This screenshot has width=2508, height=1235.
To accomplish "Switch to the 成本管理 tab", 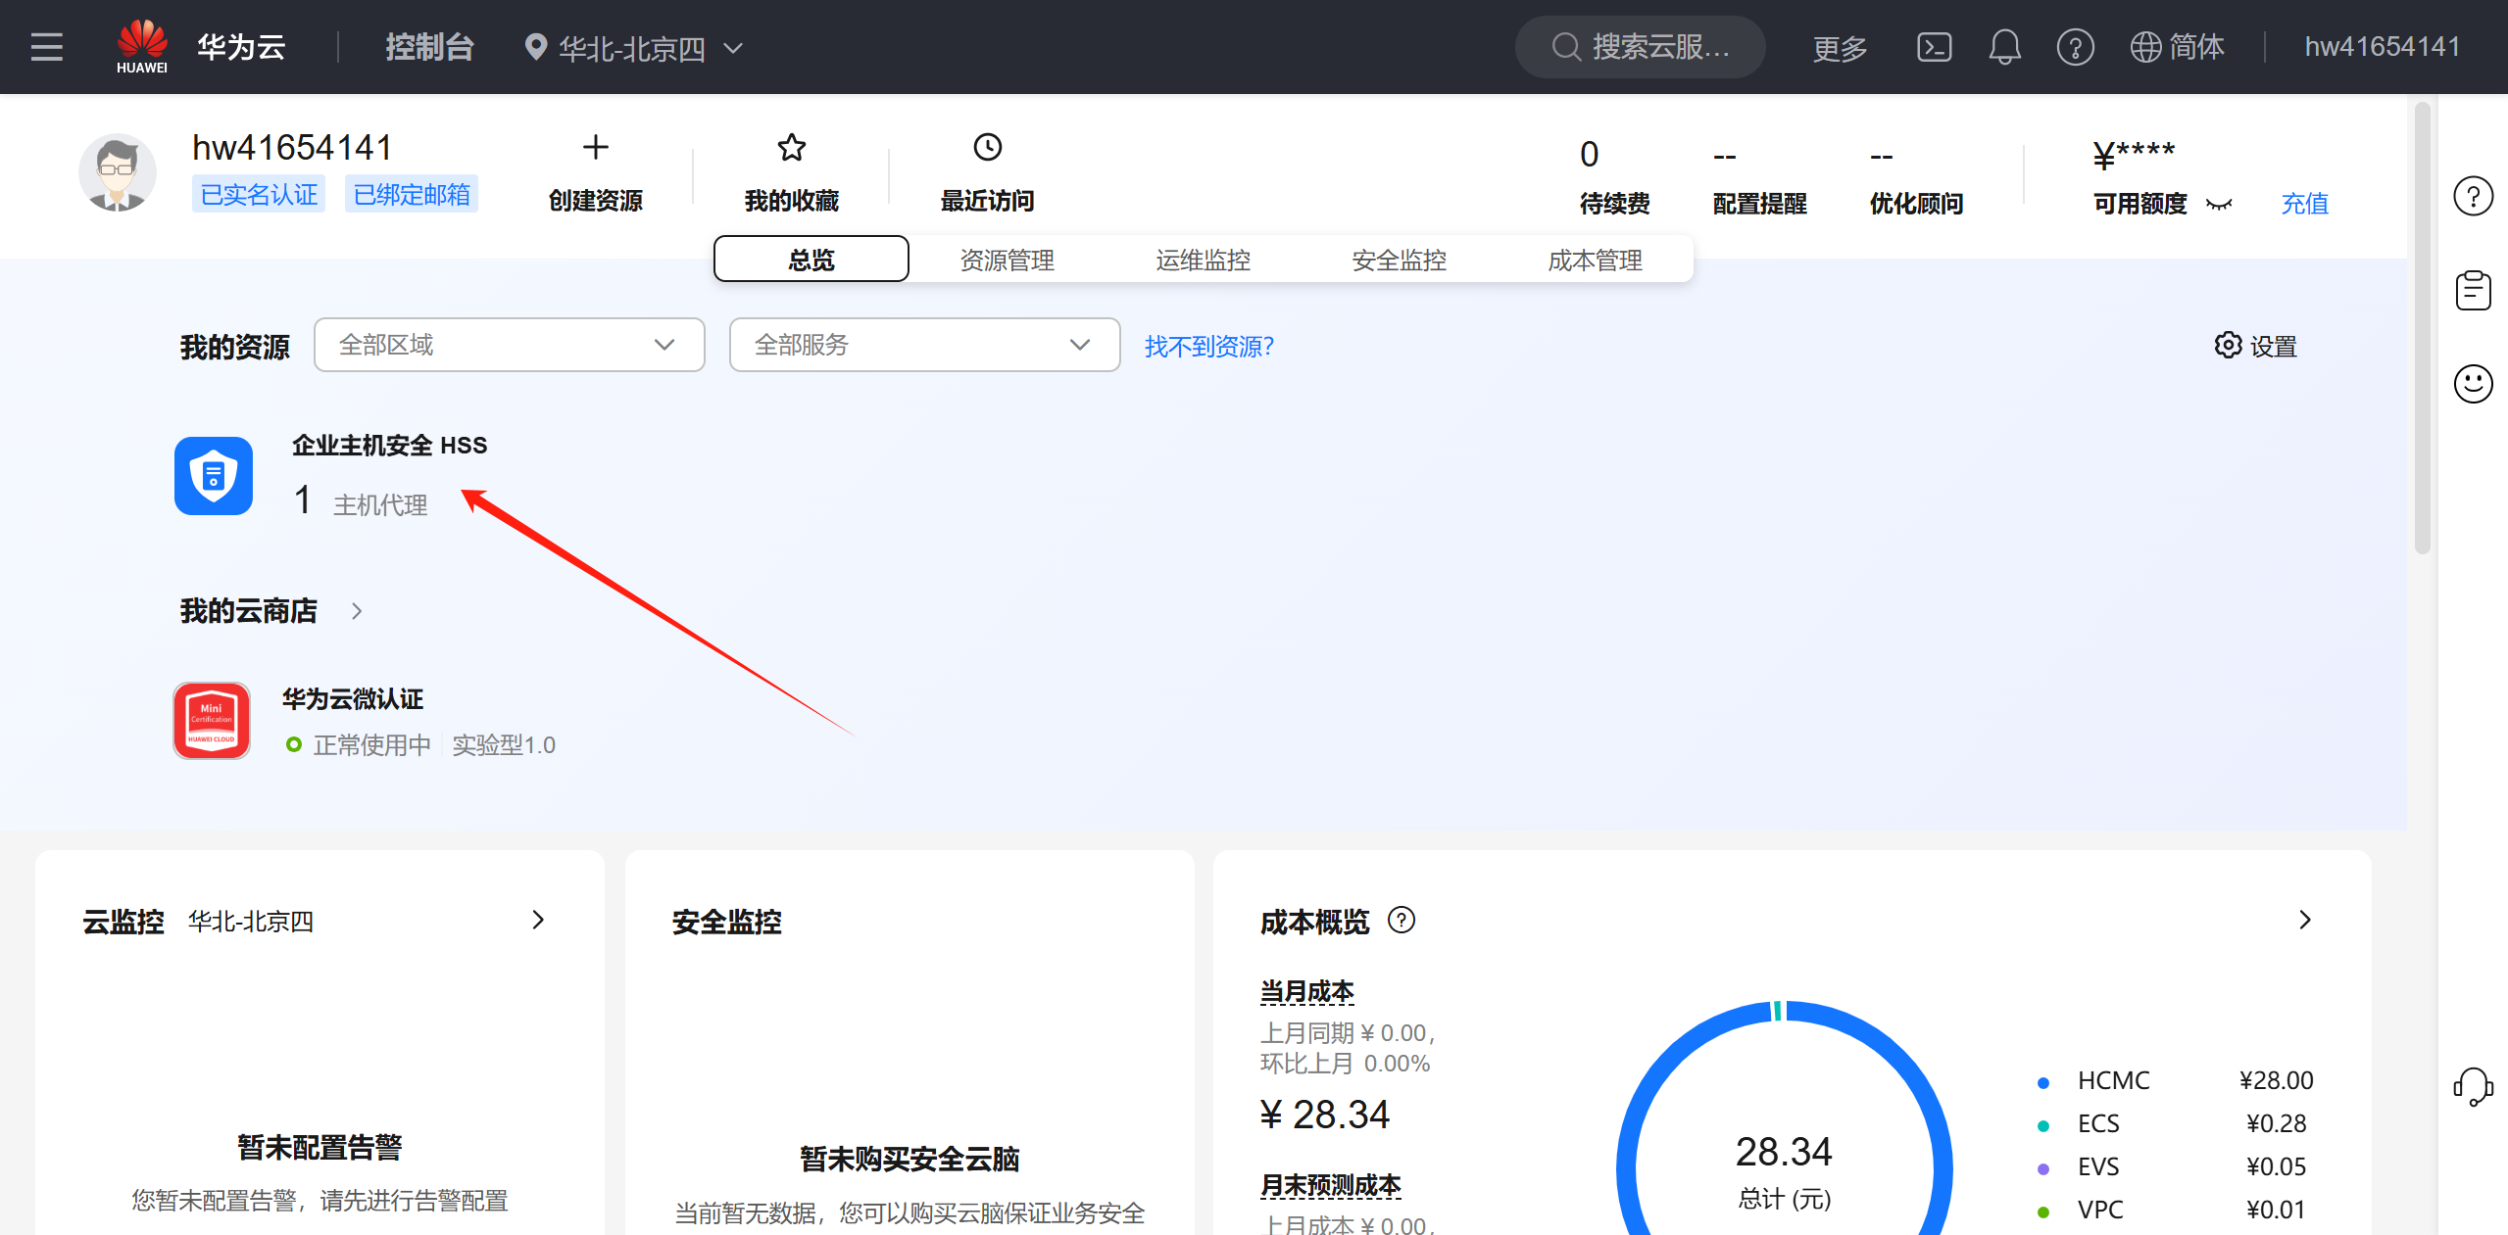I will pyautogui.click(x=1595, y=260).
